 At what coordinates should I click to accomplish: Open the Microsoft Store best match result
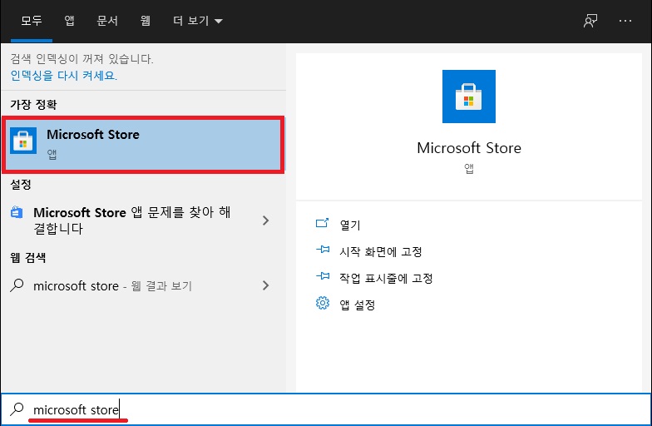[x=143, y=145]
